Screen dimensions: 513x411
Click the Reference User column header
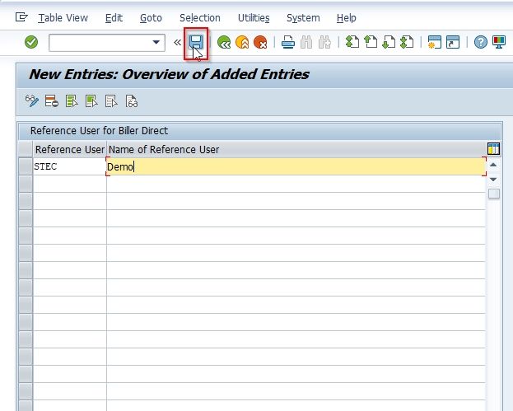70,150
